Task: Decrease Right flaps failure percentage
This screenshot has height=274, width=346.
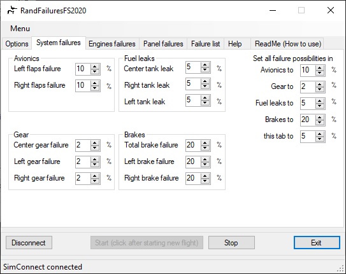Action: pos(95,88)
